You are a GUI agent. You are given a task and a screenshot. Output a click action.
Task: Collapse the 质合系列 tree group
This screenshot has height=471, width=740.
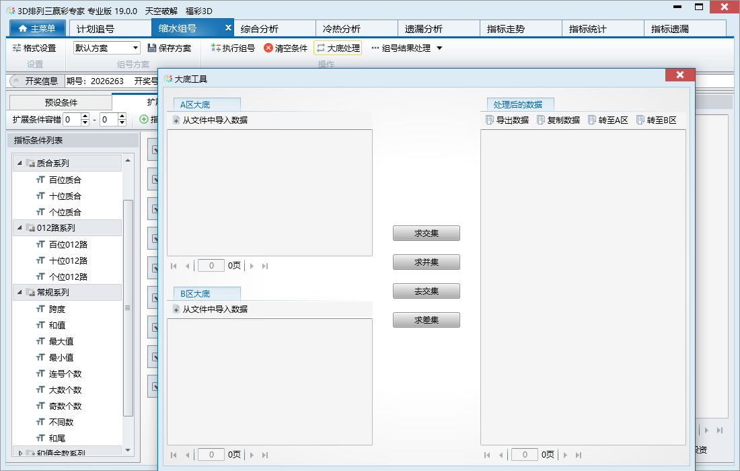(20, 164)
